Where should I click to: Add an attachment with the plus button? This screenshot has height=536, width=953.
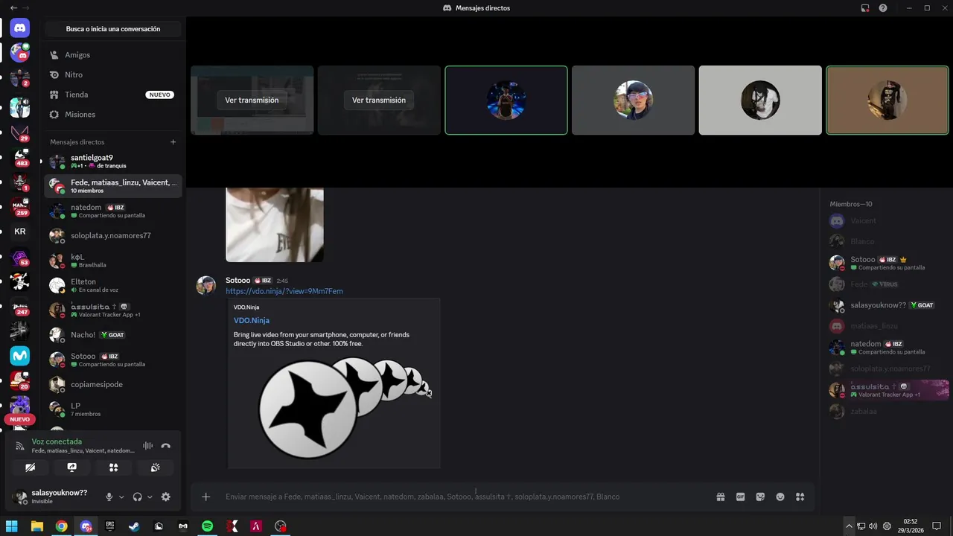(206, 497)
